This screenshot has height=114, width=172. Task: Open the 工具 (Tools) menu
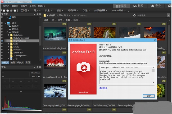[x=33, y=6]
